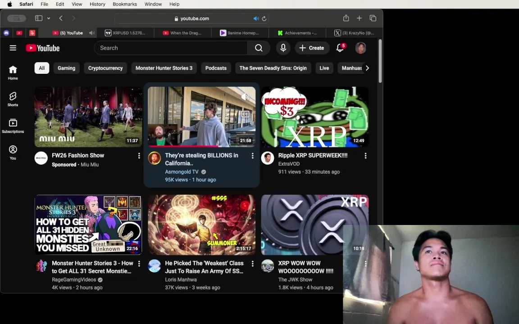This screenshot has height=324, width=519.
Task: Open Safari History menu
Action: click(x=97, y=4)
